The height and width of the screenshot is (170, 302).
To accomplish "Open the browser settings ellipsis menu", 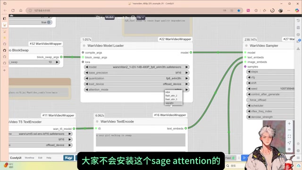I will 288,10.
